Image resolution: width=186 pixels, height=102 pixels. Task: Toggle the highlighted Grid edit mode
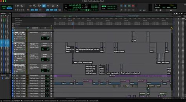[x=9, y=8]
